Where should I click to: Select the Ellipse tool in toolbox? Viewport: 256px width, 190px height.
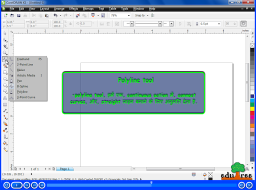click(5, 79)
